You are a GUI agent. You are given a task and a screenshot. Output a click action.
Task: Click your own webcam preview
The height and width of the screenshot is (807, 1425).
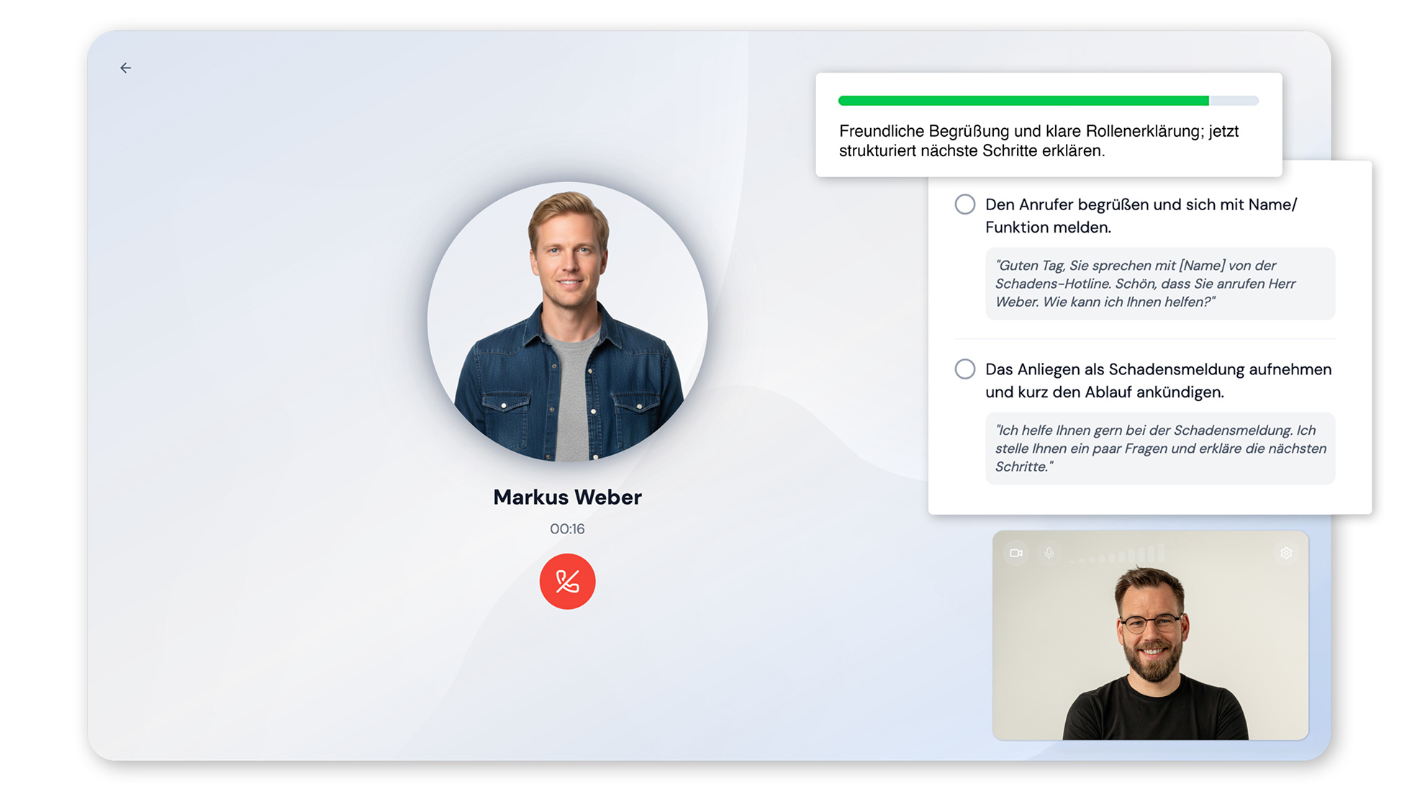click(1150, 636)
